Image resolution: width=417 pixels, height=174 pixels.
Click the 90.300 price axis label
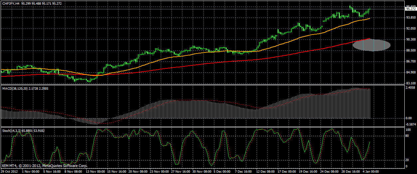click(410, 40)
